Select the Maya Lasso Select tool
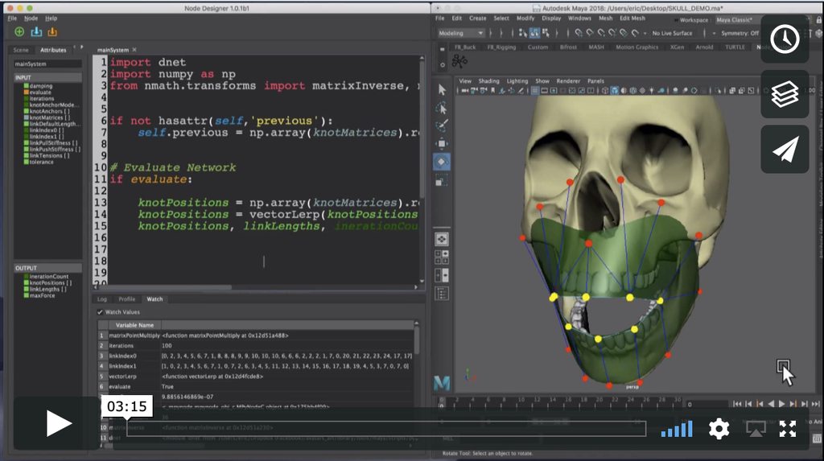 point(442,108)
